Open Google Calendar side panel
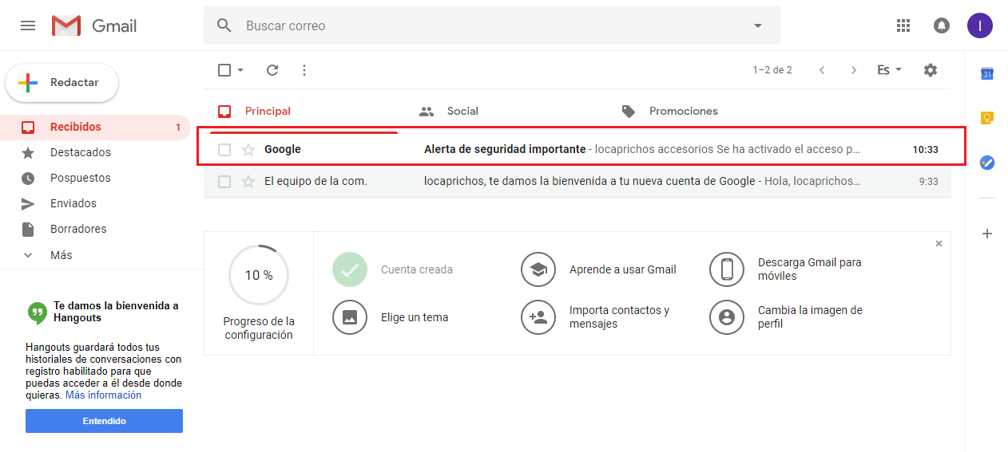This screenshot has height=452, width=1008. (x=986, y=73)
